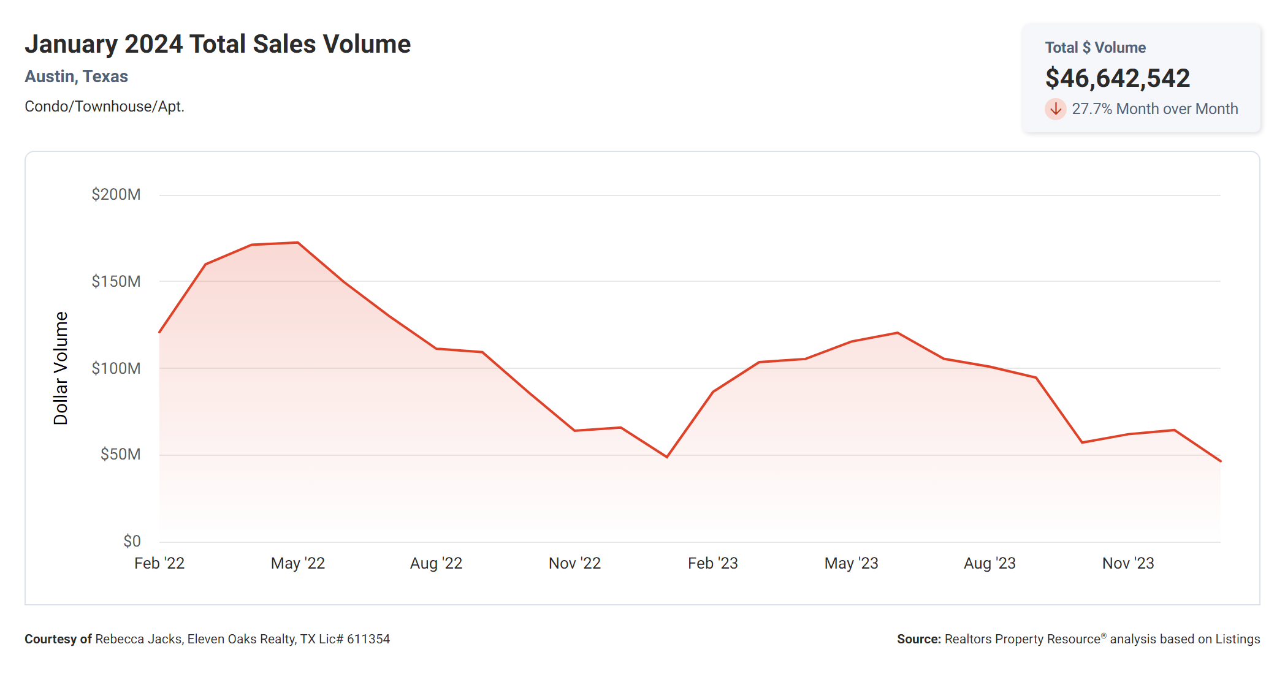Click the red down-arrow decrease icon
The width and height of the screenshot is (1285, 674).
pyautogui.click(x=1055, y=109)
